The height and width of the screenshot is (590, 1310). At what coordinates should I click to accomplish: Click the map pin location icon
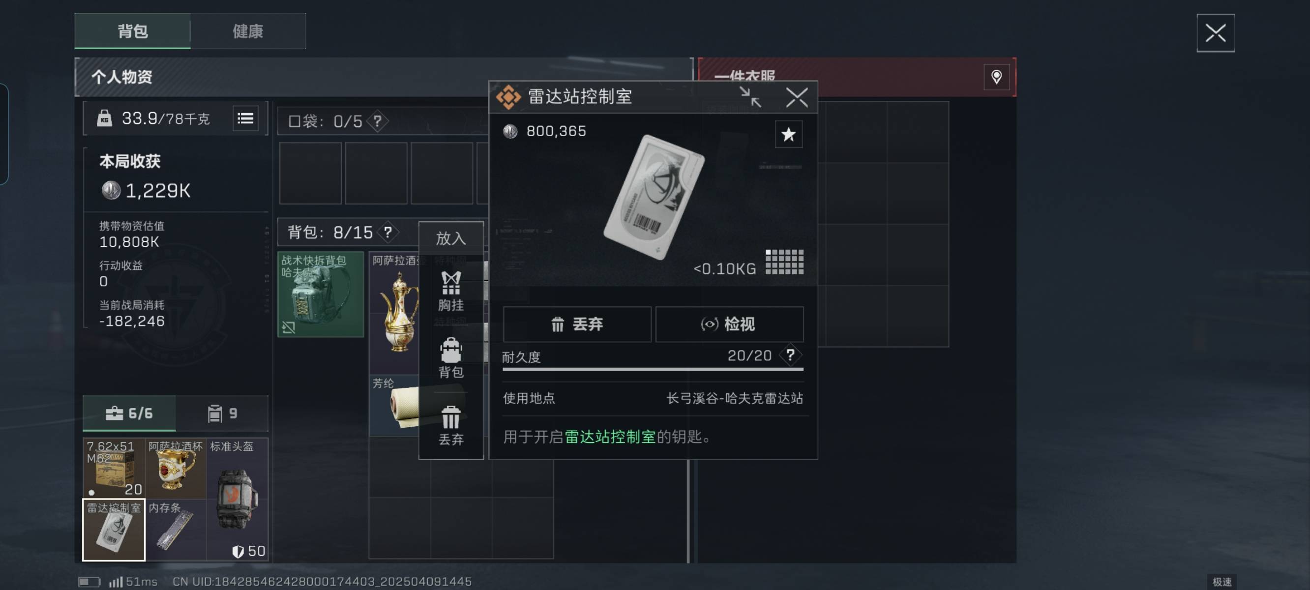click(996, 77)
